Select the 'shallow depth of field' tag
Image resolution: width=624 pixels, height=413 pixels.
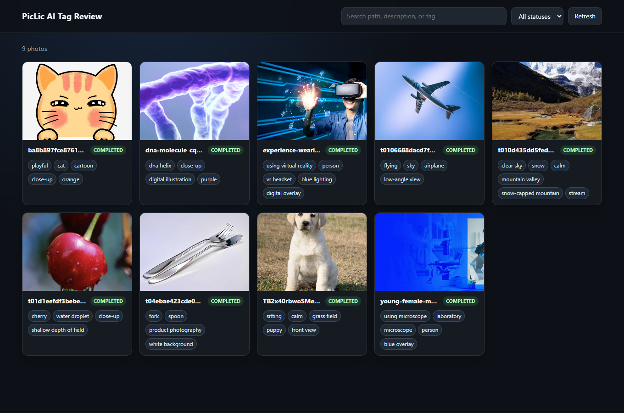click(58, 330)
